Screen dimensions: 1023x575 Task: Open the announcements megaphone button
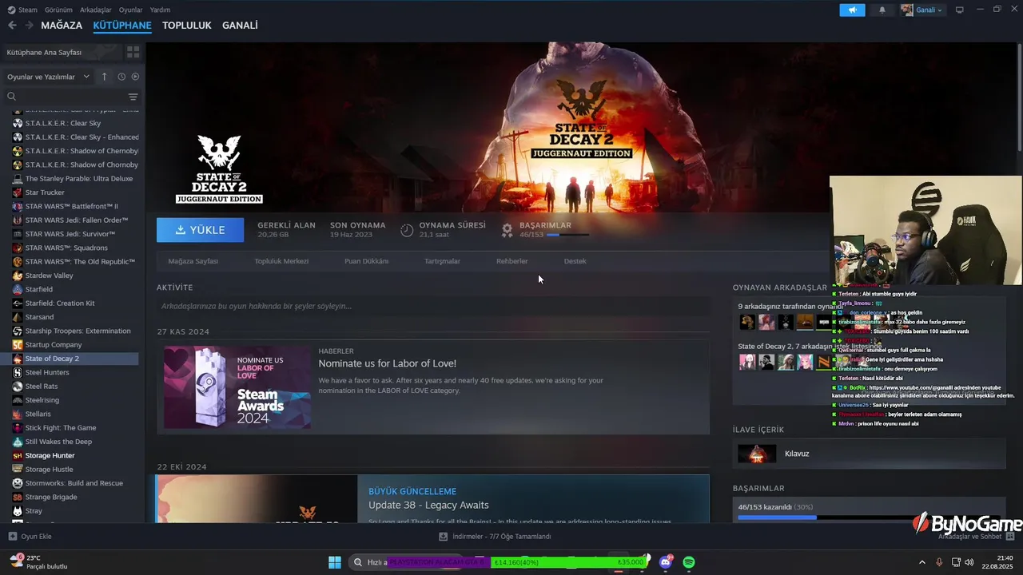point(852,10)
